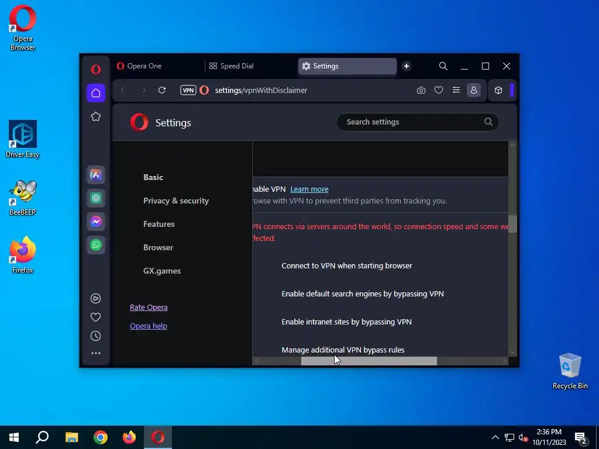
Task: Go forward to the next page
Action: click(x=144, y=90)
